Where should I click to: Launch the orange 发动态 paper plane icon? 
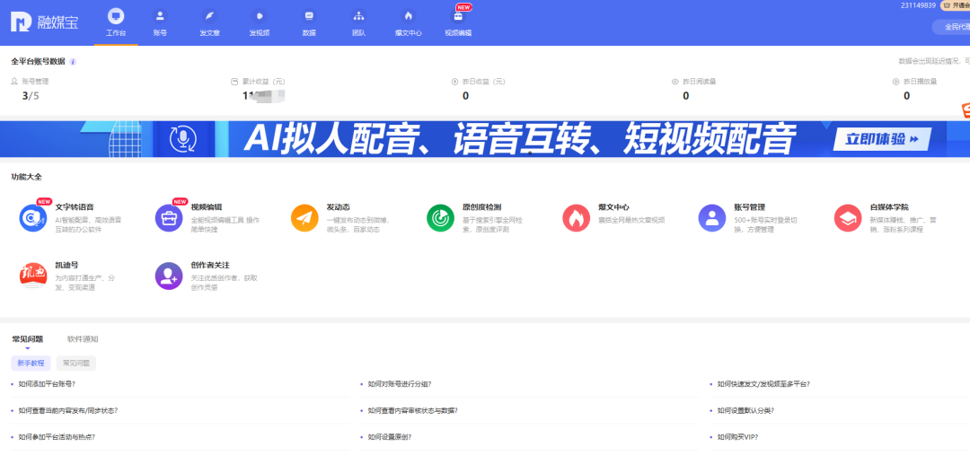point(304,218)
